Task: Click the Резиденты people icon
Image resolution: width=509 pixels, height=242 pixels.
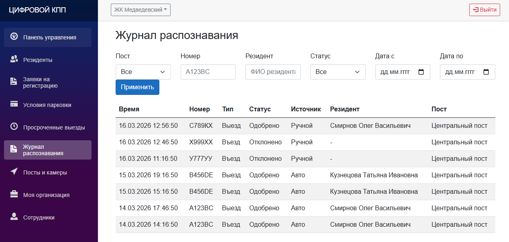Action: pyautogui.click(x=14, y=59)
